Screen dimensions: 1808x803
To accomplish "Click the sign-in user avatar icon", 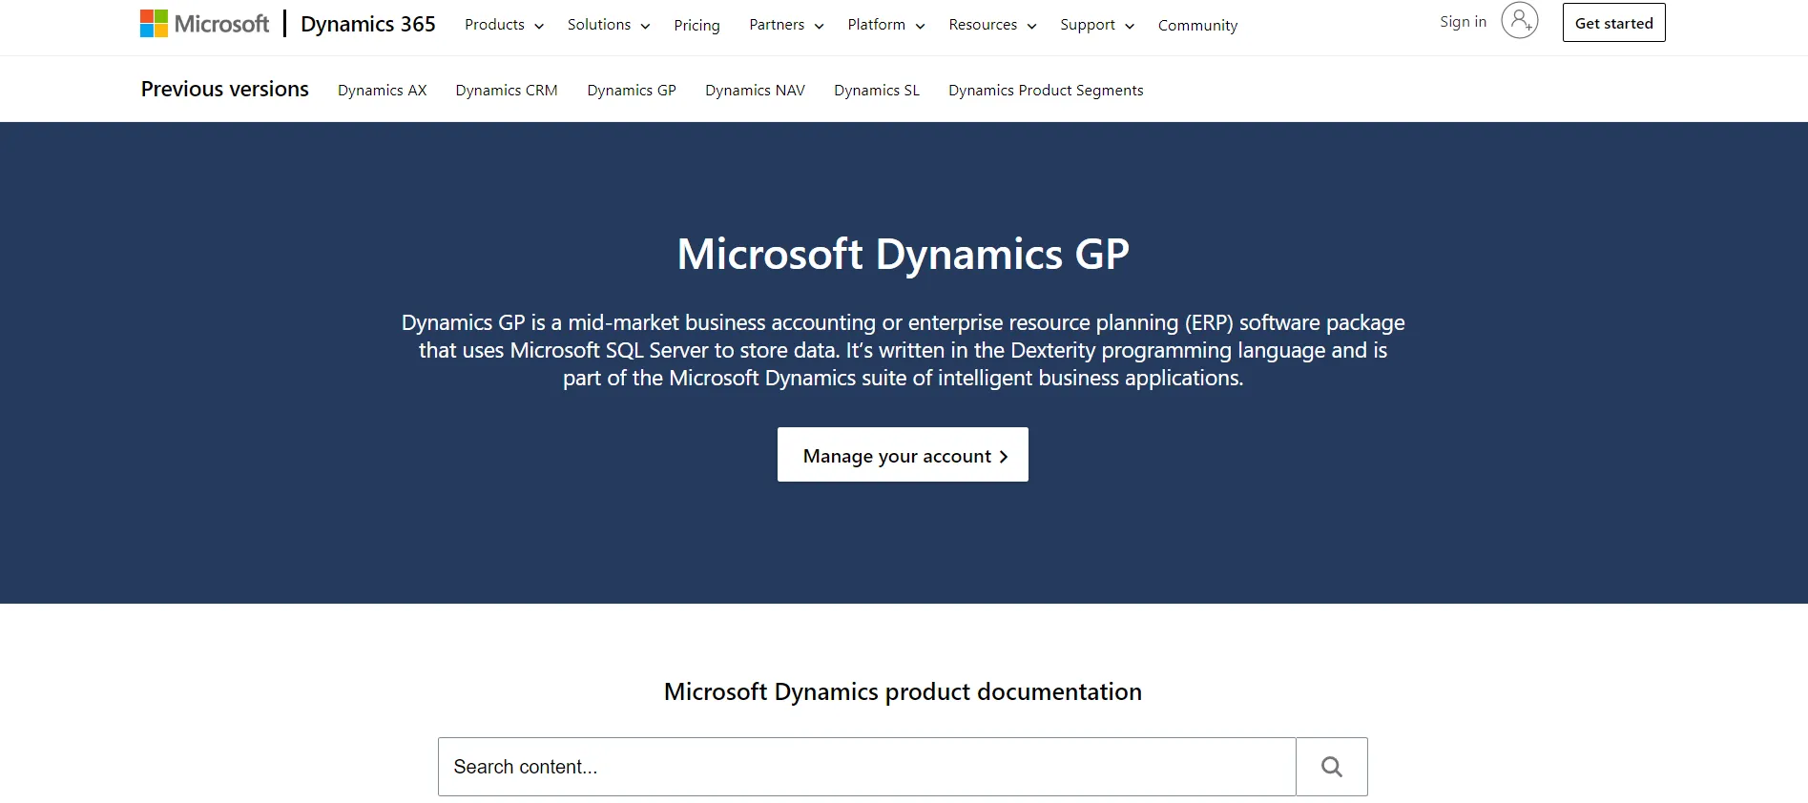I will 1519,20.
